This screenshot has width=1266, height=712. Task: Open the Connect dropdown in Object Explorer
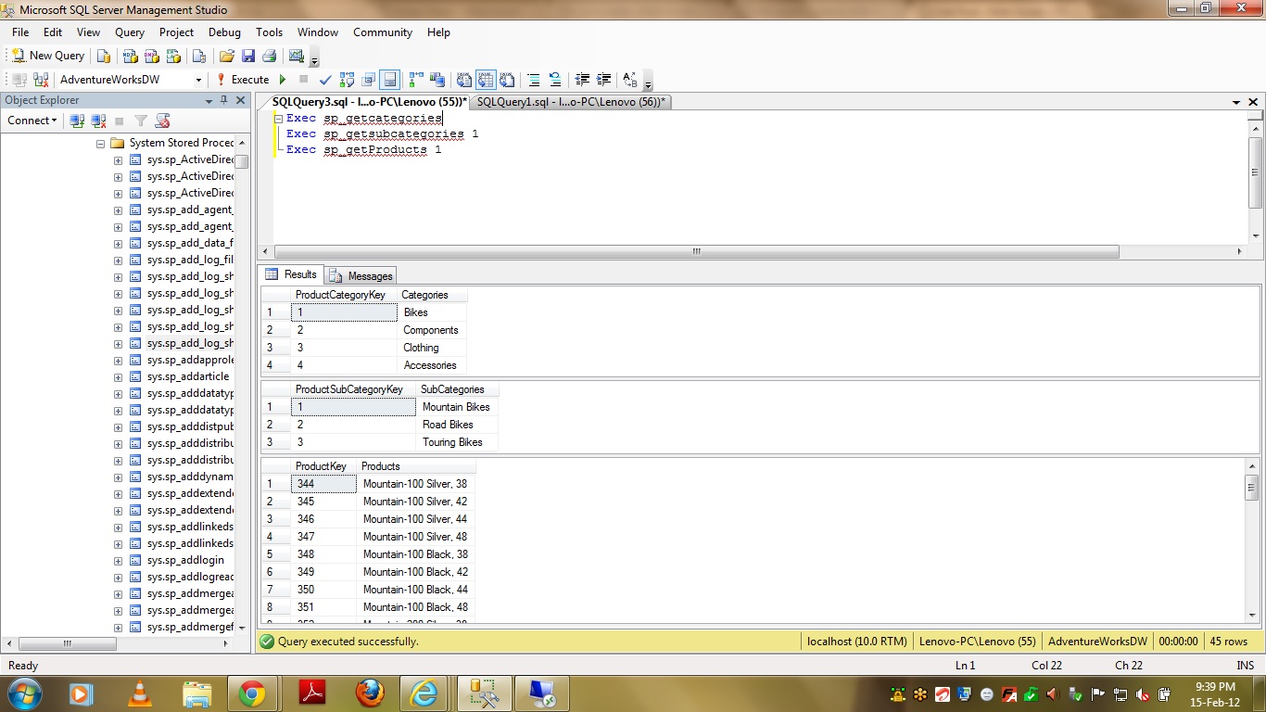pyautogui.click(x=32, y=121)
